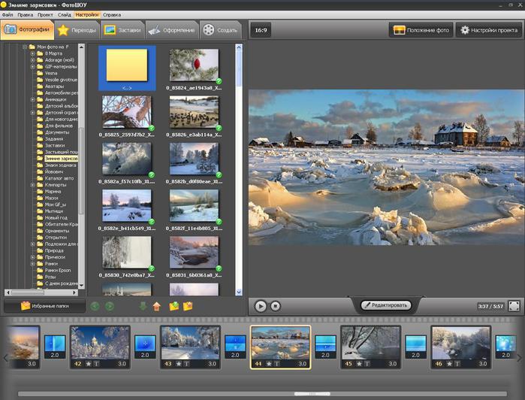The width and height of the screenshot is (525, 400).
Task: Expand the "Рамки" folder node
Action: [x=32, y=263]
